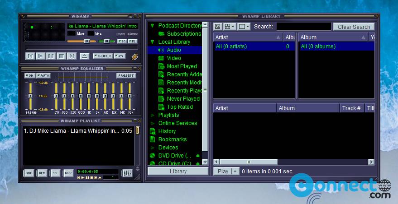The width and height of the screenshot is (398, 204).
Task: Adjust the balance slider
Action: 106,41
